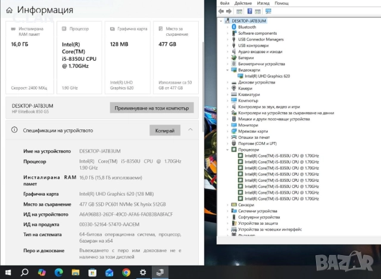Click the scan for hardware changes monitor icon
This screenshot has height=279, width=381.
click(268, 11)
